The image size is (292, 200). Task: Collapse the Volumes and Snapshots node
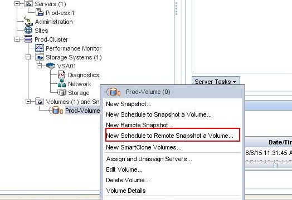pos(28,102)
